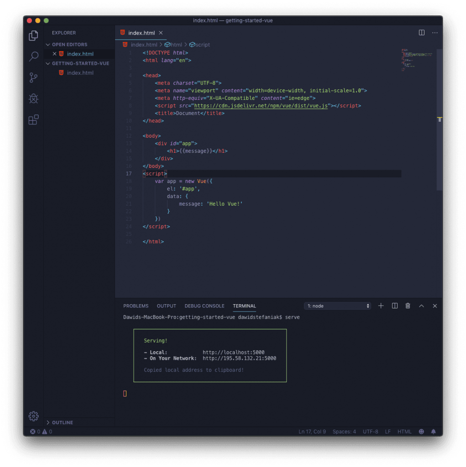
Task: Switch to the Debug Console tab
Action: click(204, 306)
